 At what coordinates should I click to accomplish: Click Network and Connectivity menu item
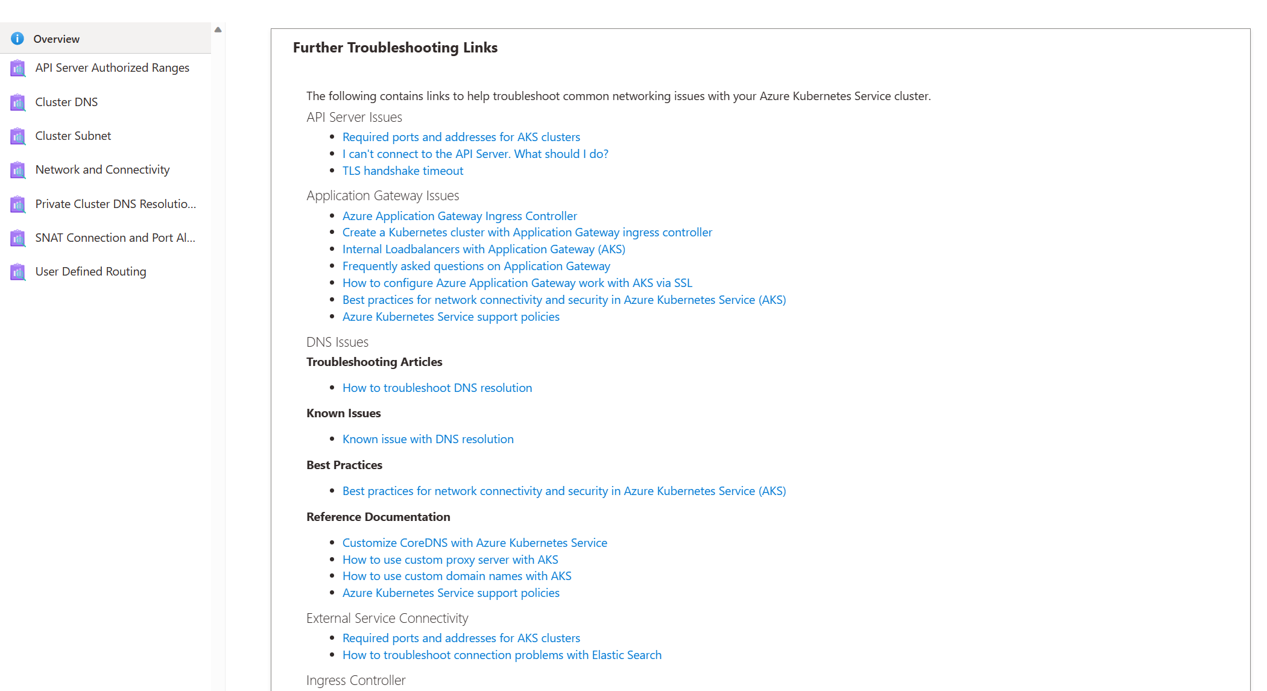click(101, 169)
